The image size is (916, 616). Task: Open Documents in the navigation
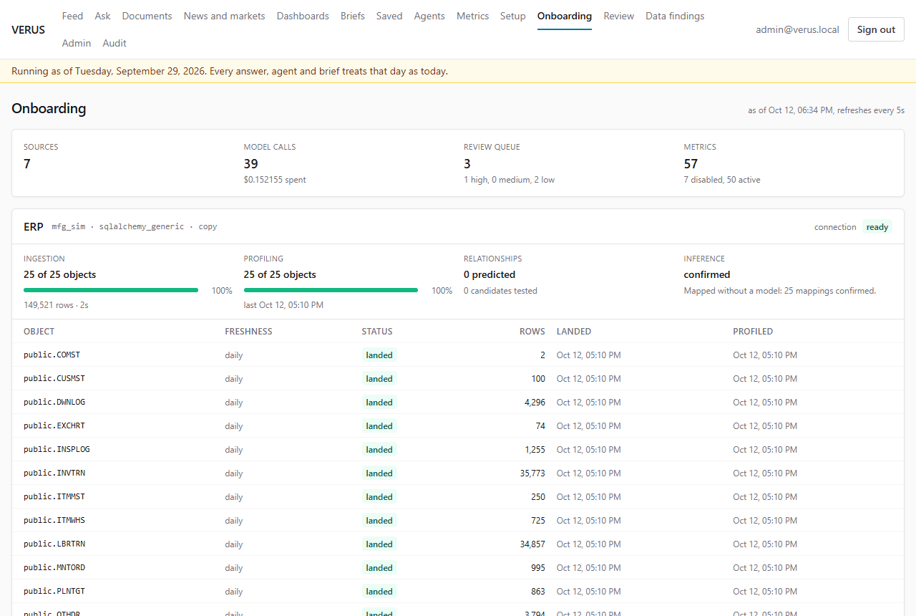point(147,16)
